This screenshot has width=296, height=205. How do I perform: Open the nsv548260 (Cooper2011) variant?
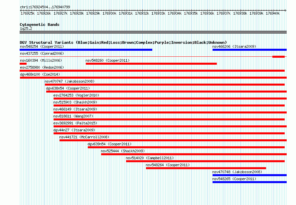pyautogui.click(x=107, y=60)
